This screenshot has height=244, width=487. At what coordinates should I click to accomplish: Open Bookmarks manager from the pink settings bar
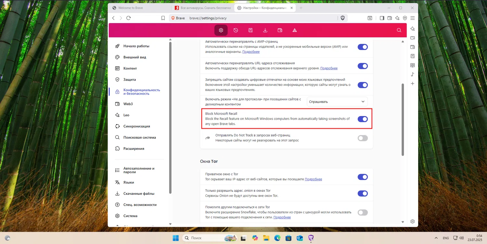click(251, 30)
